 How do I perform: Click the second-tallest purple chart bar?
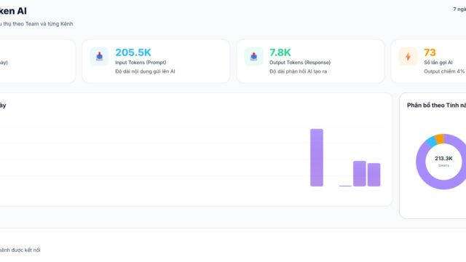[x=359, y=174]
